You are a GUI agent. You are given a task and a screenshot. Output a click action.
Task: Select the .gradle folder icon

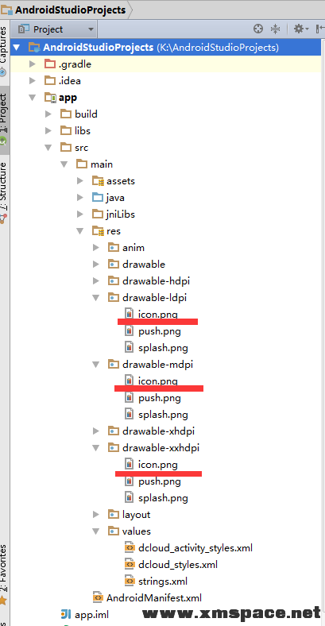click(50, 64)
